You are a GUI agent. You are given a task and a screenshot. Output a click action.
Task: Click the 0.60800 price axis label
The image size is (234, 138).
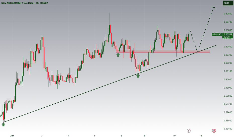coord(228,14)
